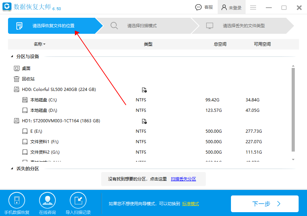The image size is (307, 216).
Task: Click the 下一步 next button
Action: (265, 204)
